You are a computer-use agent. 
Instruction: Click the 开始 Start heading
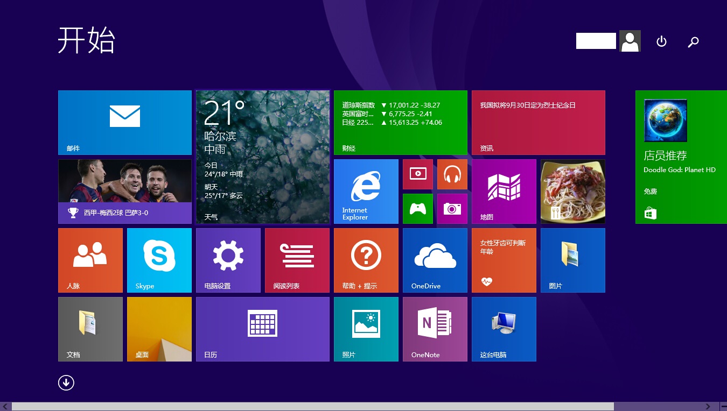pos(86,40)
